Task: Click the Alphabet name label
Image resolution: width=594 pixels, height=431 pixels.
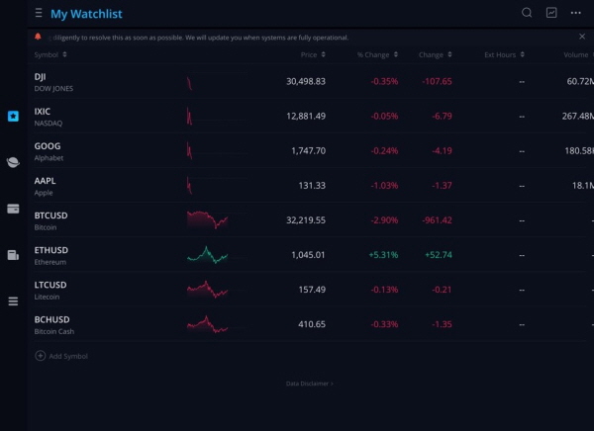Action: click(x=49, y=158)
